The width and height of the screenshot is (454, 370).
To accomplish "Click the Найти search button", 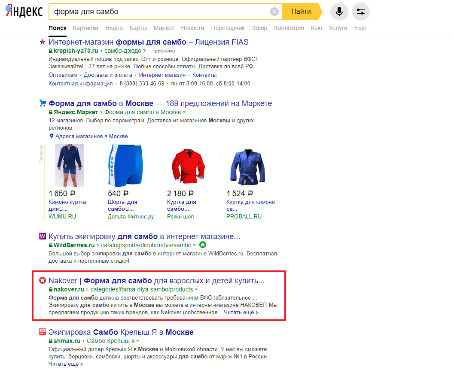I will pyautogui.click(x=302, y=12).
